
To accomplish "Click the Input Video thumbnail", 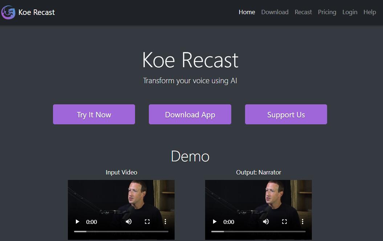I will 121,210.
